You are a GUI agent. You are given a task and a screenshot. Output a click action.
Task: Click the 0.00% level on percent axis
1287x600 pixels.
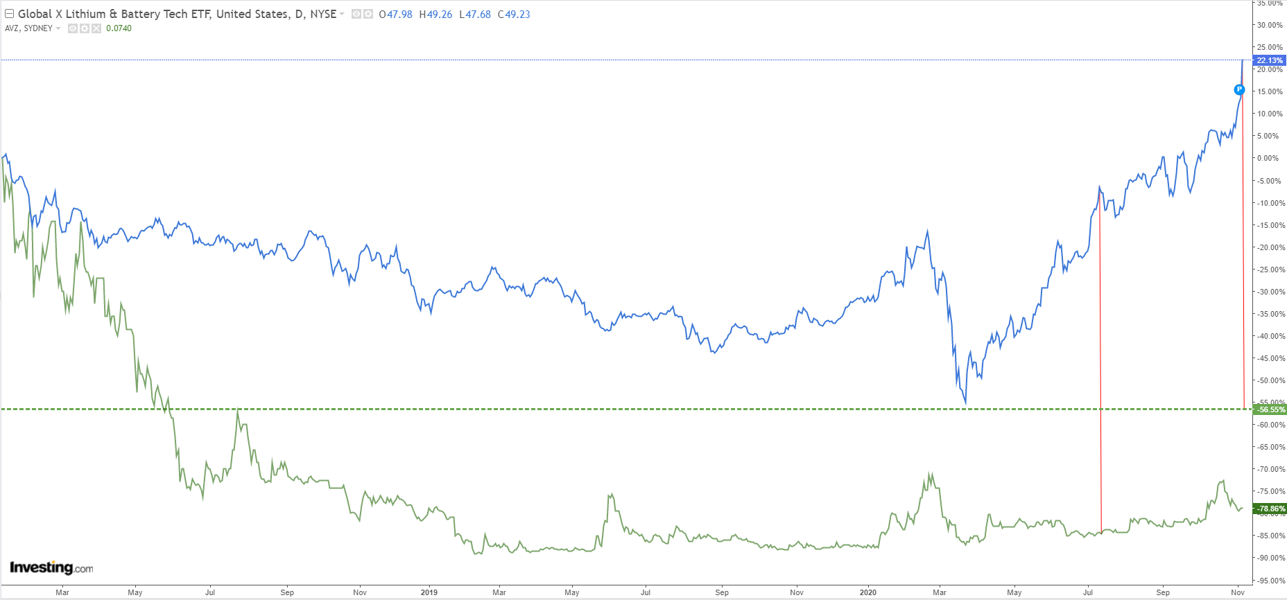click(1268, 158)
